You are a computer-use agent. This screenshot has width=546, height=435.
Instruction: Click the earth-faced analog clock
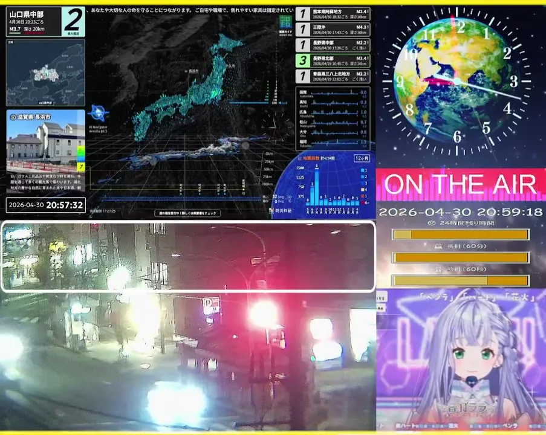457,82
